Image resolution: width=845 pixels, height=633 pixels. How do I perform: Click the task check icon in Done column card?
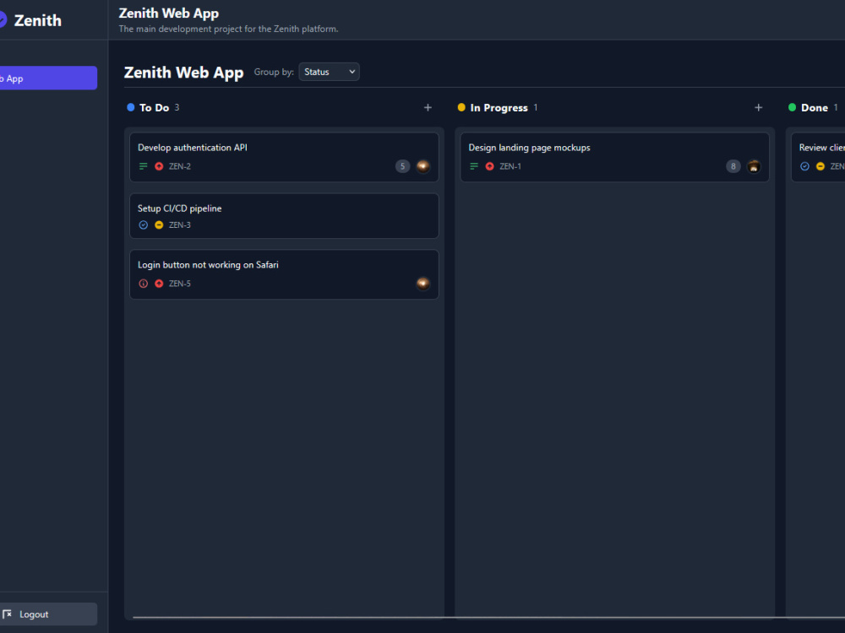[804, 166]
